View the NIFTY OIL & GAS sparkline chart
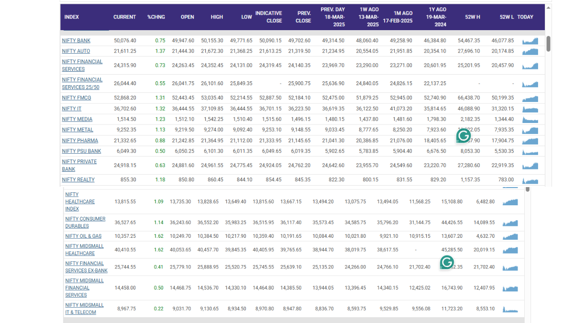This screenshot has width=574, height=323. [x=510, y=236]
